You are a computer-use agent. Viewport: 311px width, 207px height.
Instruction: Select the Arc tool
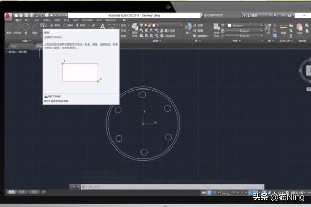click(x=35, y=28)
